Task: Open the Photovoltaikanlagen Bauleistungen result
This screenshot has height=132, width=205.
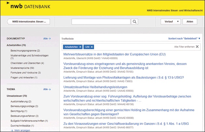Action: pos(124,77)
